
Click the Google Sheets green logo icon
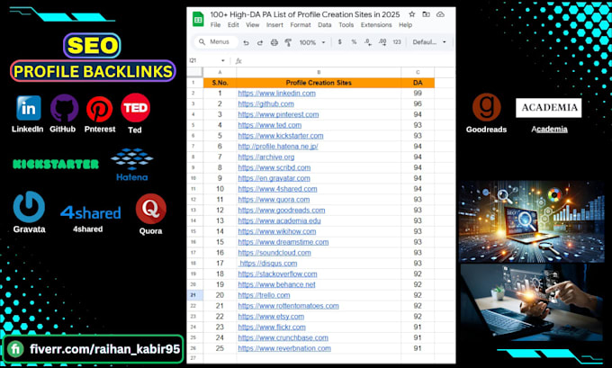coord(198,19)
